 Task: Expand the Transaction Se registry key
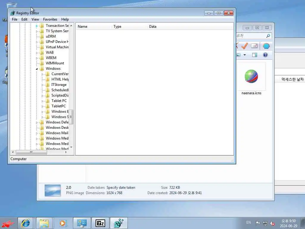(37, 26)
